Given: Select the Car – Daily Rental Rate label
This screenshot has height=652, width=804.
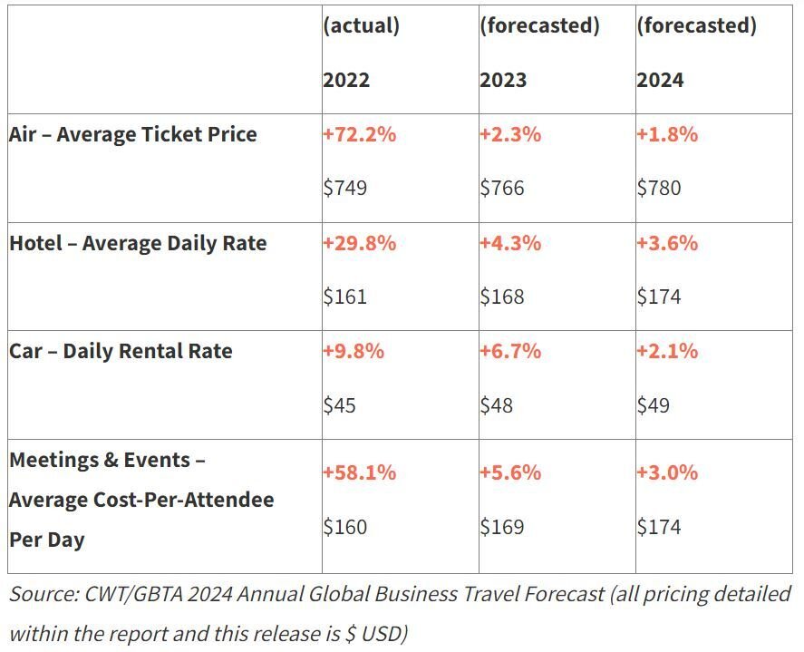Looking at the screenshot, I should pyautogui.click(x=121, y=352).
